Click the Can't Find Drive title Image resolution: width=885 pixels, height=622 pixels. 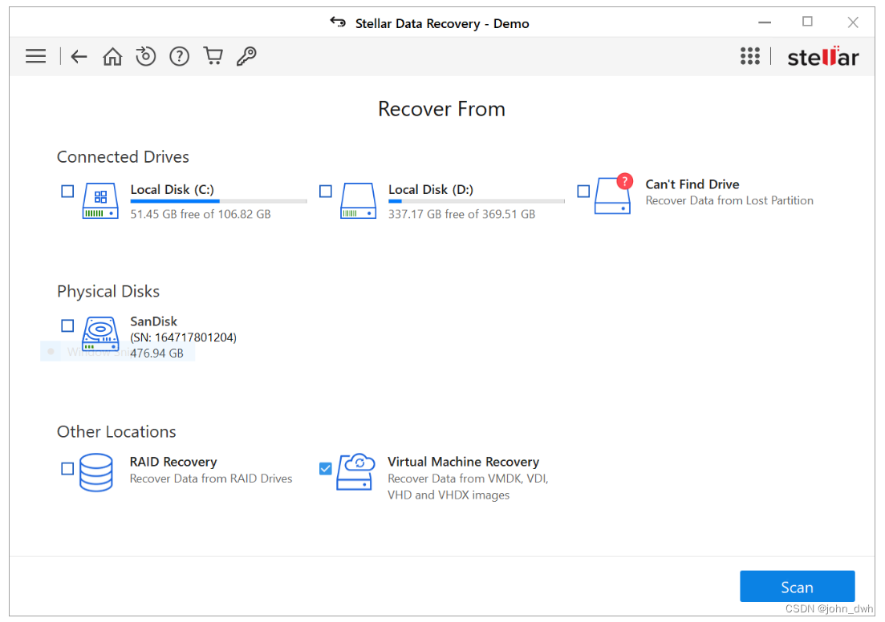pyautogui.click(x=692, y=184)
